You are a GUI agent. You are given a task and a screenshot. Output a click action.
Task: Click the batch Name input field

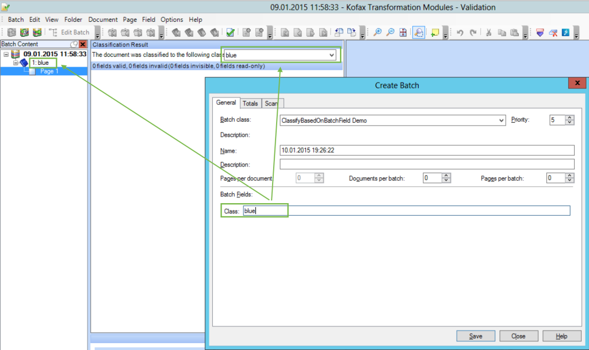[427, 150]
